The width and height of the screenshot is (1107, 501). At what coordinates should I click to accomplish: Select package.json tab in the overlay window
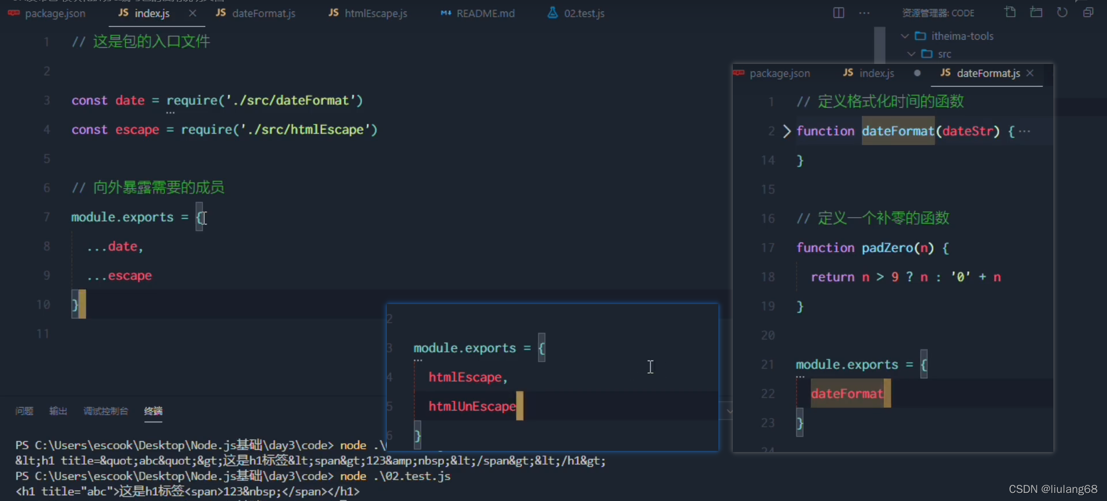(772, 73)
